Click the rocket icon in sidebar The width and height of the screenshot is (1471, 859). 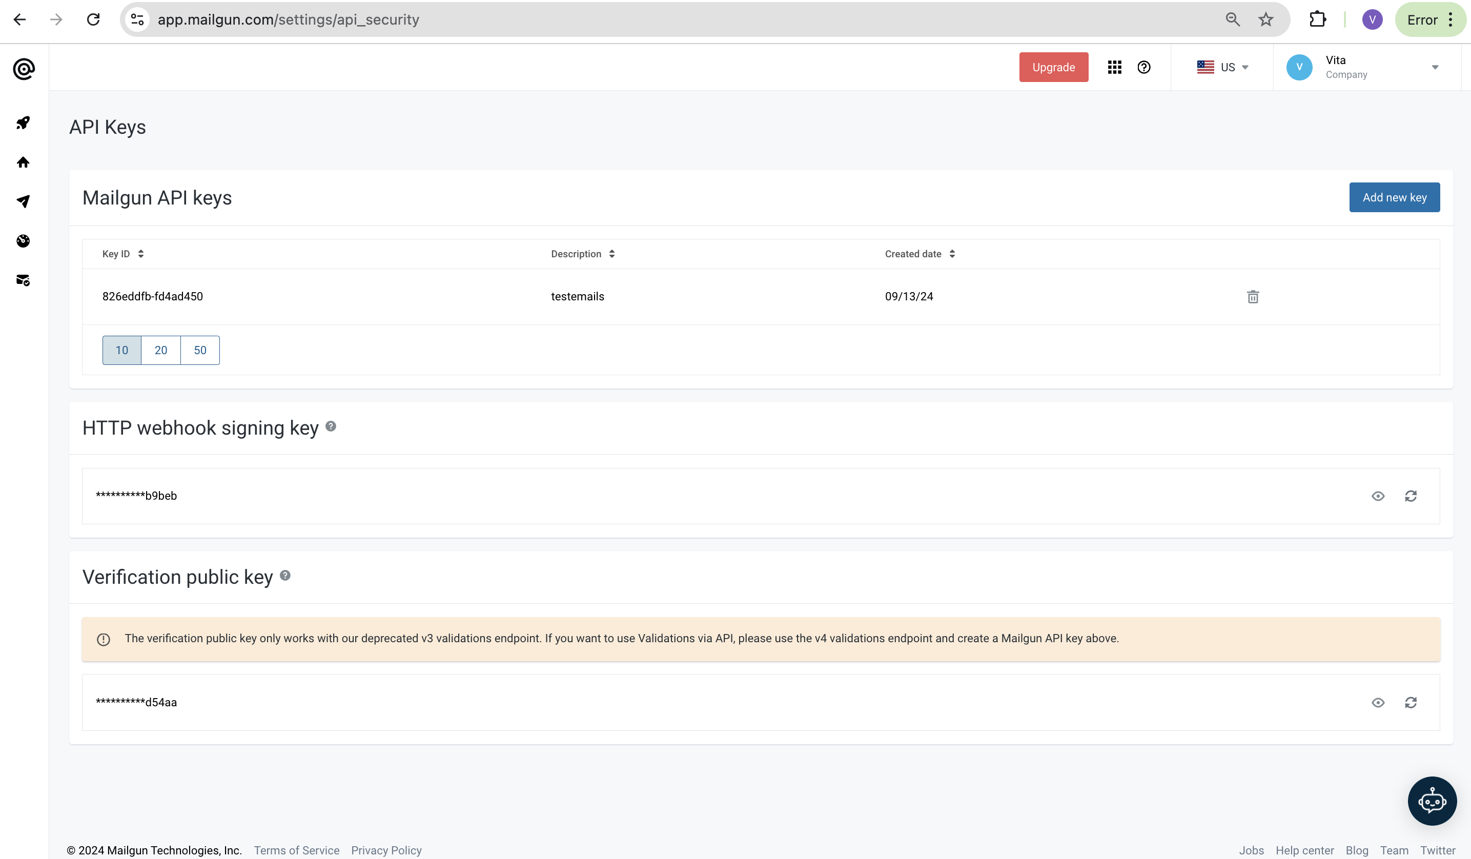pyautogui.click(x=24, y=122)
